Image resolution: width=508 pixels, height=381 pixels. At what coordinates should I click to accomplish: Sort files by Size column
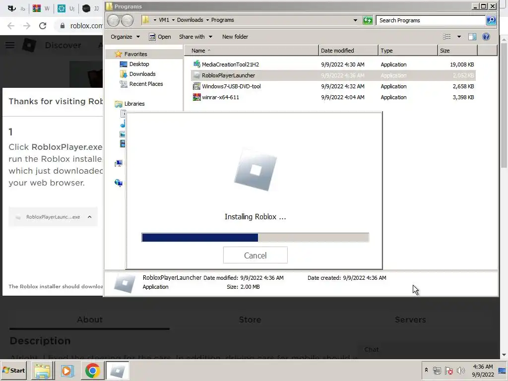point(457,51)
